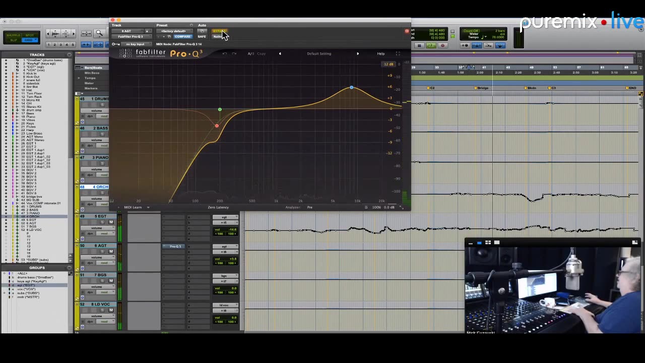Toggle the plugin BYPASS button
This screenshot has height=363, width=645.
coord(220,31)
